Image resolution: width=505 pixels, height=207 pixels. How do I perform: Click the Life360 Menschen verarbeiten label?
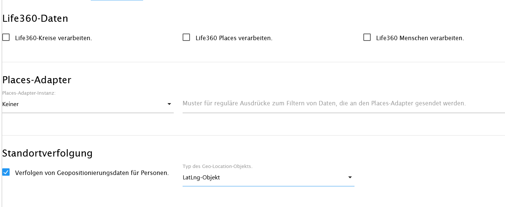[x=420, y=38]
